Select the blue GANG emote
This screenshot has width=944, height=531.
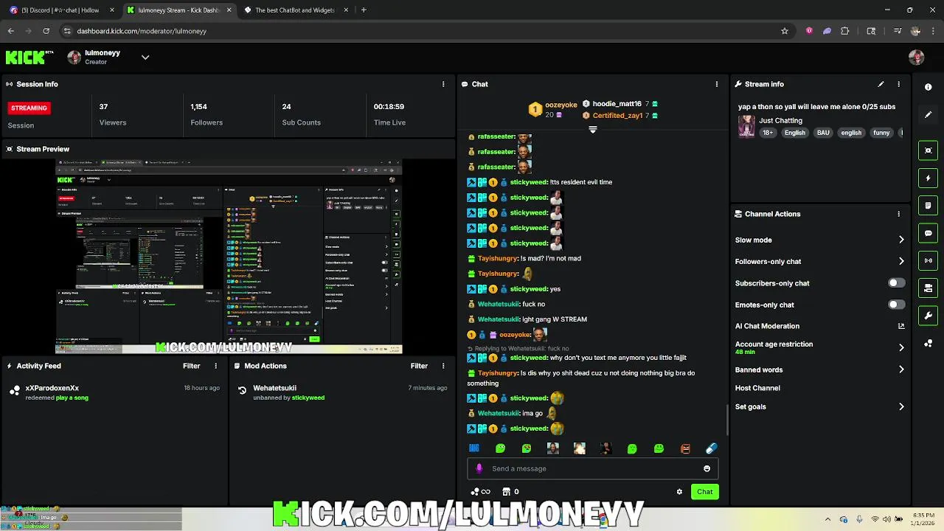(x=474, y=448)
